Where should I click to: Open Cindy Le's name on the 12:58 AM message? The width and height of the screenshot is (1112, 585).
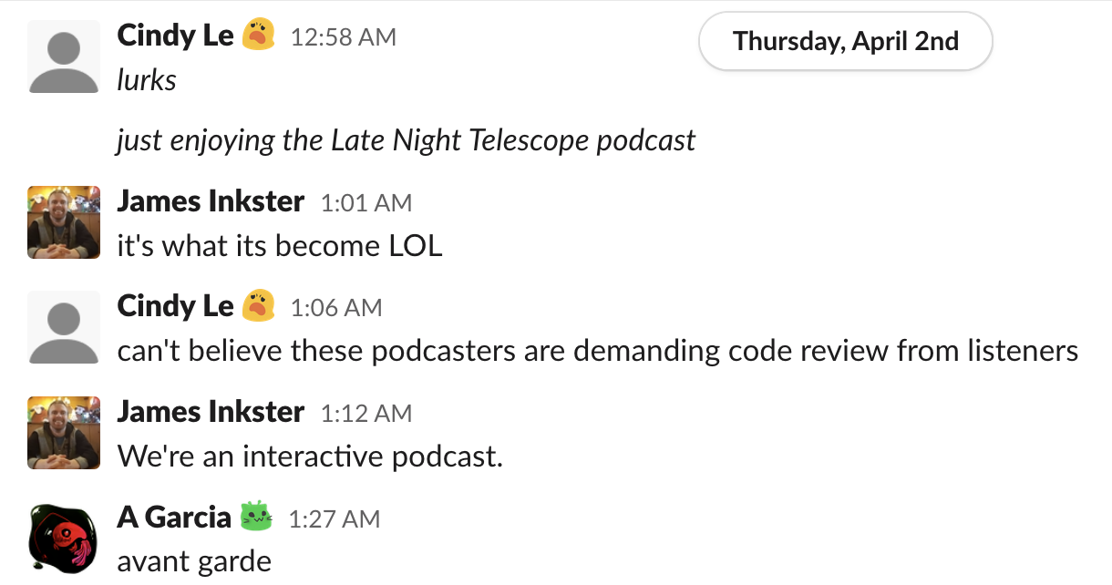(176, 36)
